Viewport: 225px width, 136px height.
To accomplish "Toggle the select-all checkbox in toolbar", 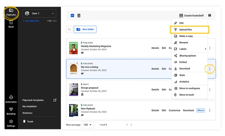I will 73,15.
